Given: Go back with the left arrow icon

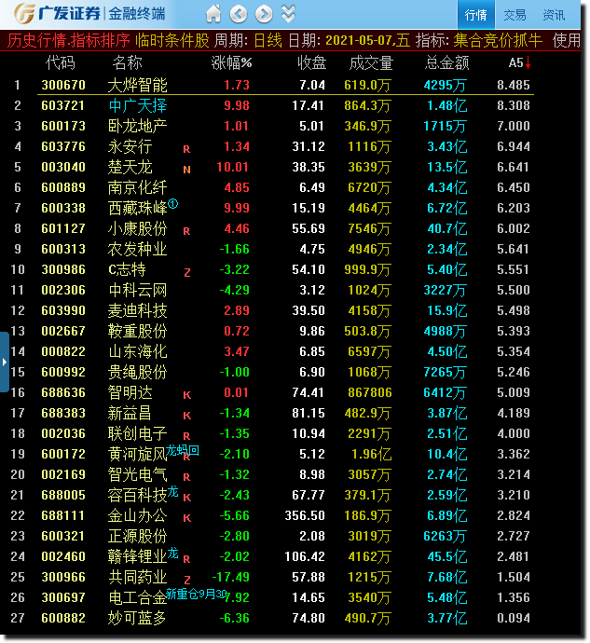Looking at the screenshot, I should (239, 14).
